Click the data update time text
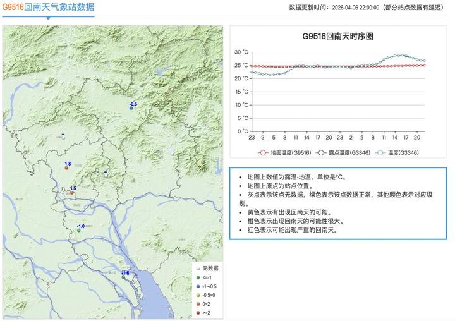This screenshot has height=321, width=455. click(369, 8)
